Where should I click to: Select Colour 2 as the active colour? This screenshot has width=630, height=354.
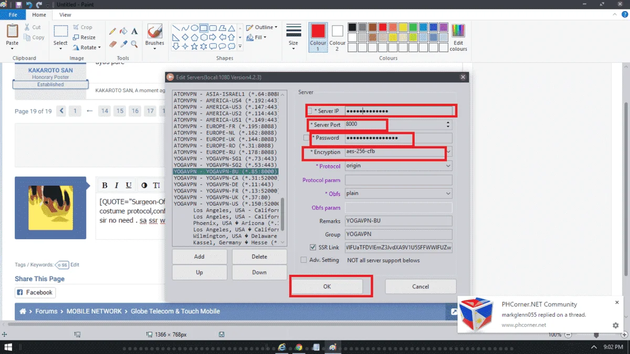point(337,37)
